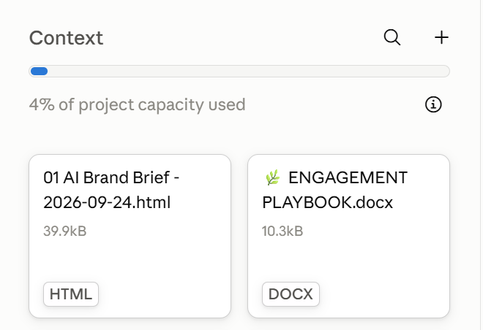Select the 39.9kB file size text
The height and width of the screenshot is (330, 483).
[x=65, y=231]
